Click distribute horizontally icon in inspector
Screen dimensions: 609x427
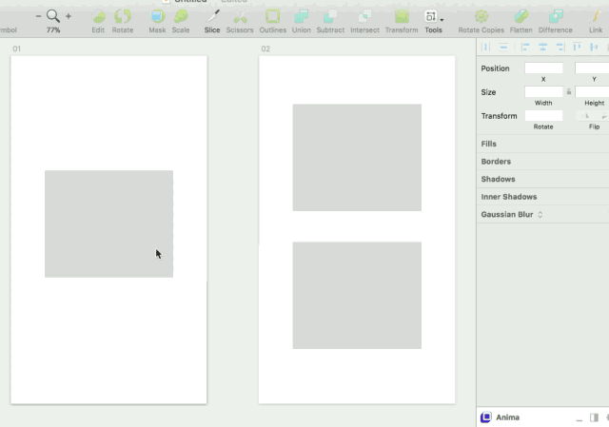click(485, 48)
